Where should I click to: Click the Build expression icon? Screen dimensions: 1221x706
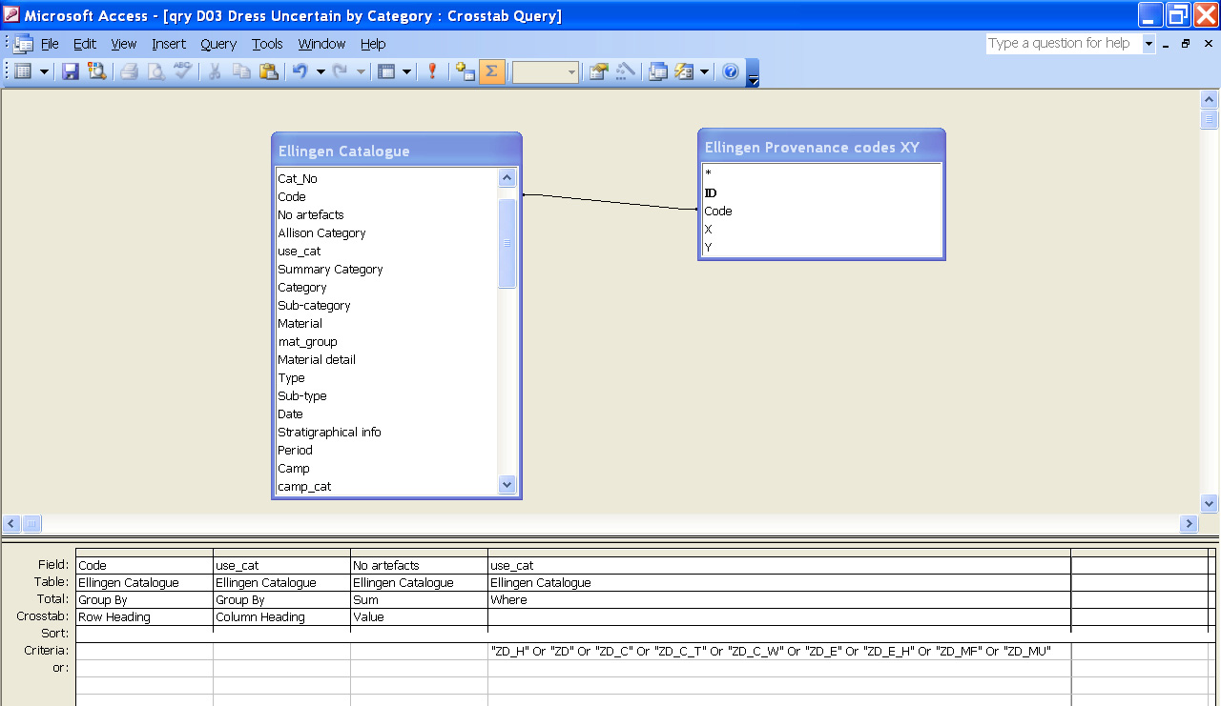(625, 71)
